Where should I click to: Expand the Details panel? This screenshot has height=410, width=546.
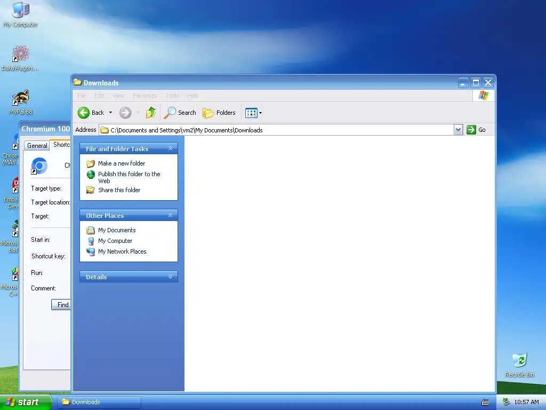pyautogui.click(x=170, y=277)
